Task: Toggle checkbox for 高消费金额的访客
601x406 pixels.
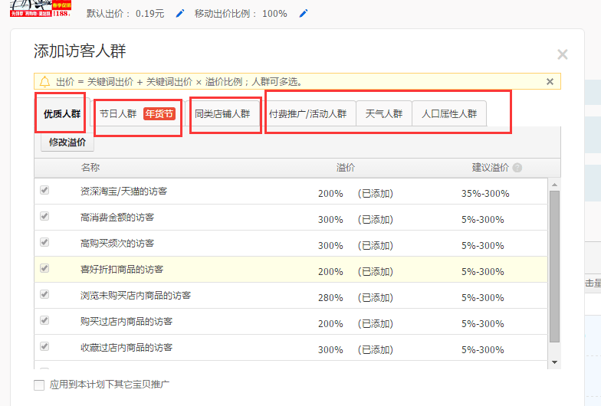Action: coord(44,216)
